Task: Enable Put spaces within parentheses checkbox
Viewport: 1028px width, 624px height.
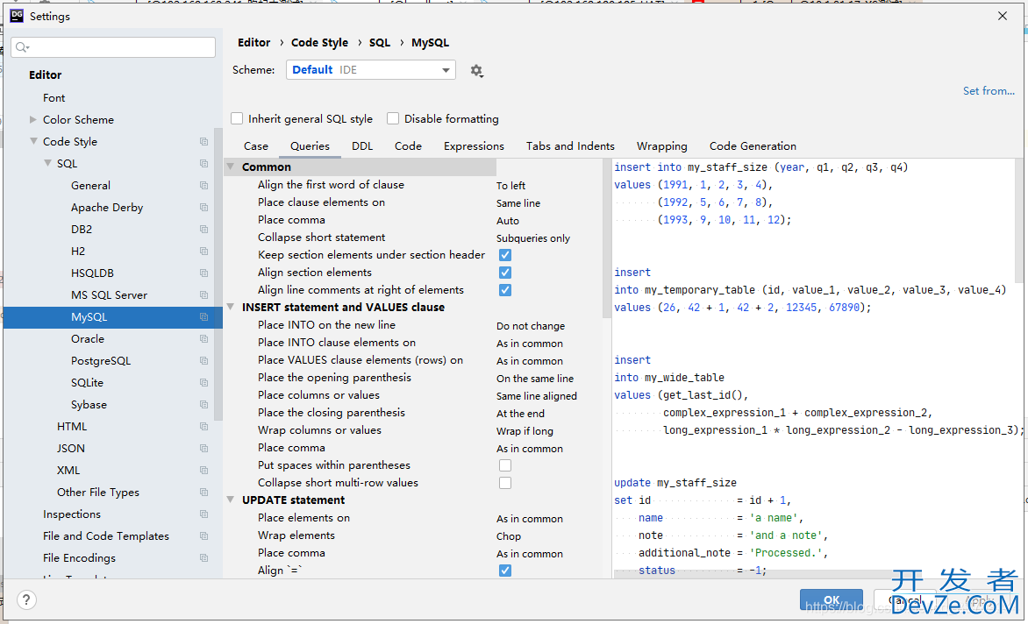Action: (505, 465)
